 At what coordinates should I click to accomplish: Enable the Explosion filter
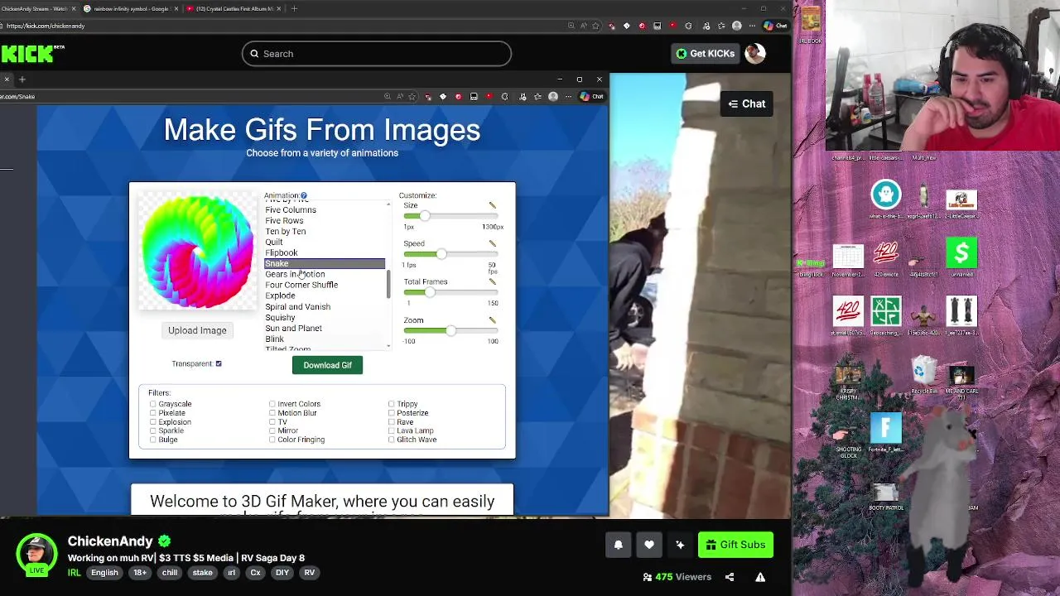tap(153, 422)
